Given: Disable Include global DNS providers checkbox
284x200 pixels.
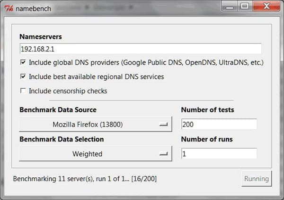Looking at the screenshot, I should tap(23, 62).
